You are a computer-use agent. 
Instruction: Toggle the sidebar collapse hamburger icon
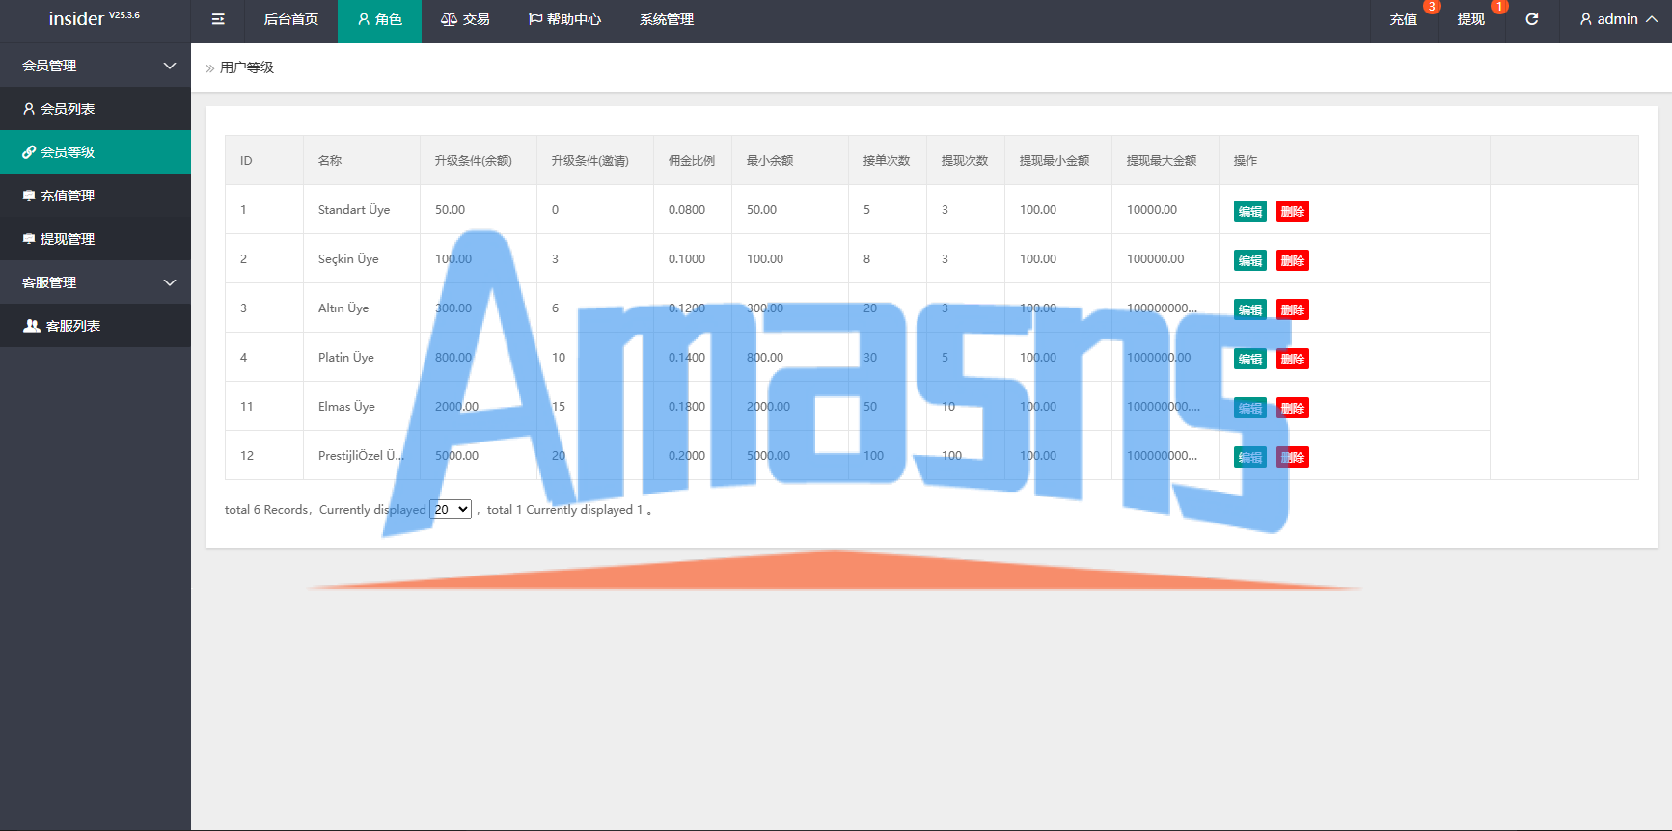coord(218,19)
